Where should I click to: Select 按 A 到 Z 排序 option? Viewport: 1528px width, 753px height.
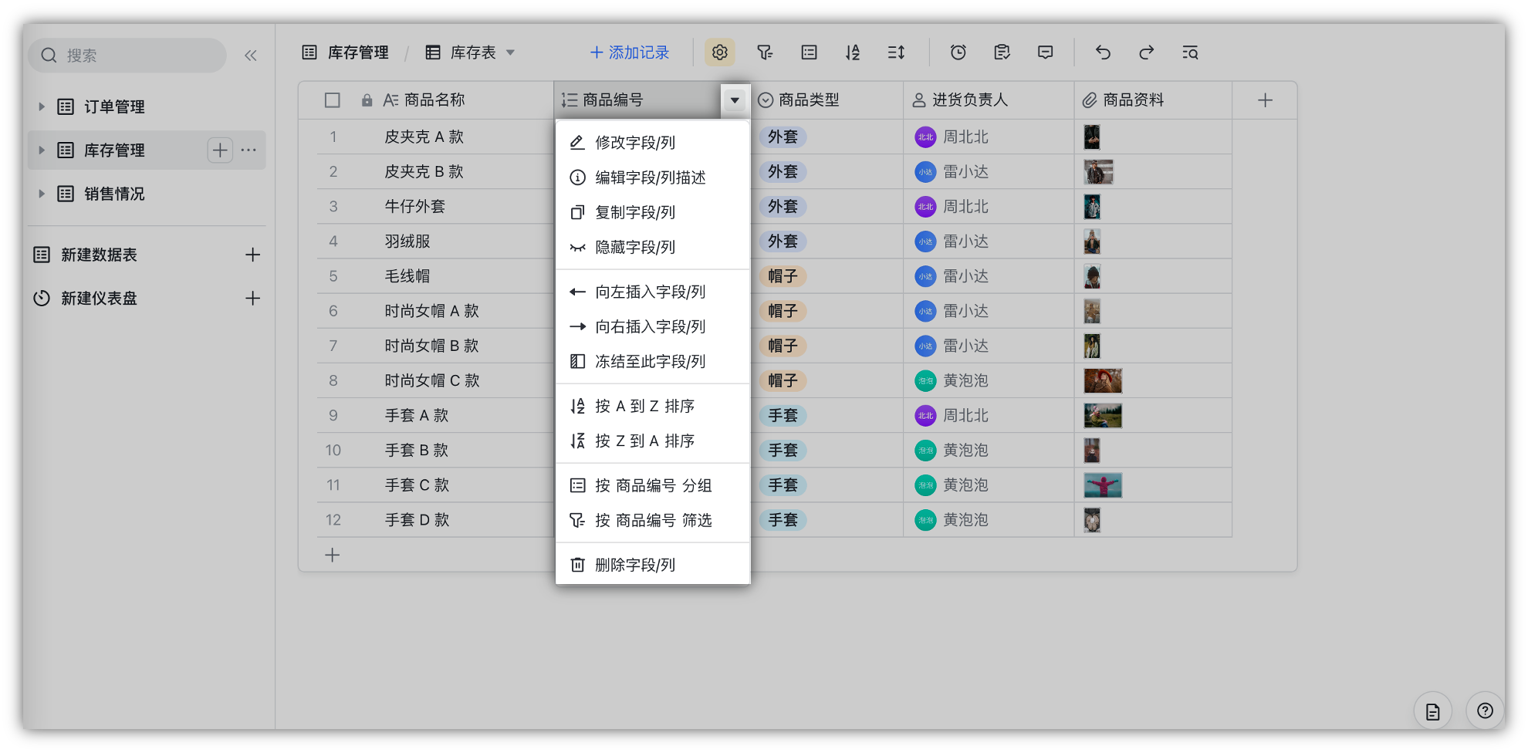click(644, 407)
